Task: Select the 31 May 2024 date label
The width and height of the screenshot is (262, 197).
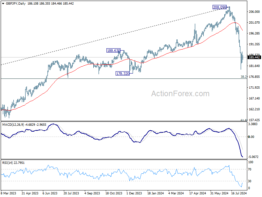Action: click(219, 193)
